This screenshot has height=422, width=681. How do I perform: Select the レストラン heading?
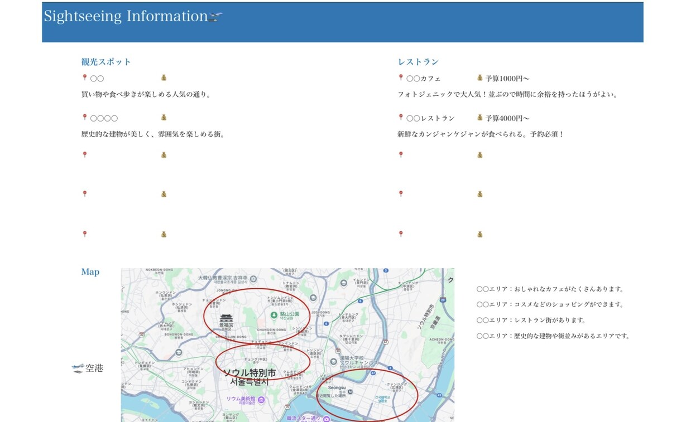pyautogui.click(x=418, y=62)
